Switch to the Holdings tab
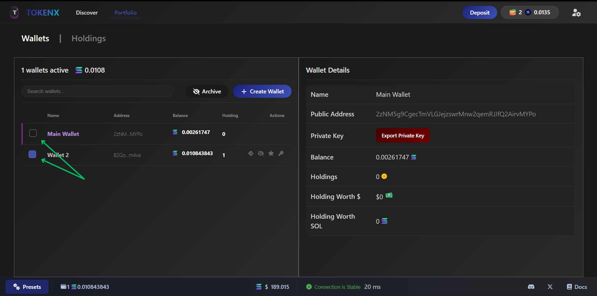Screen dimensions: 597x296 (x=89, y=38)
